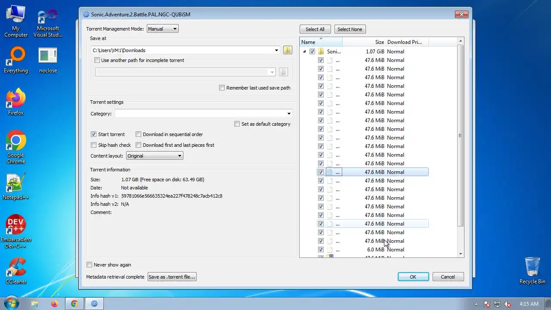Select the Everything desktop shortcut
Image resolution: width=551 pixels, height=310 pixels.
[x=16, y=60]
